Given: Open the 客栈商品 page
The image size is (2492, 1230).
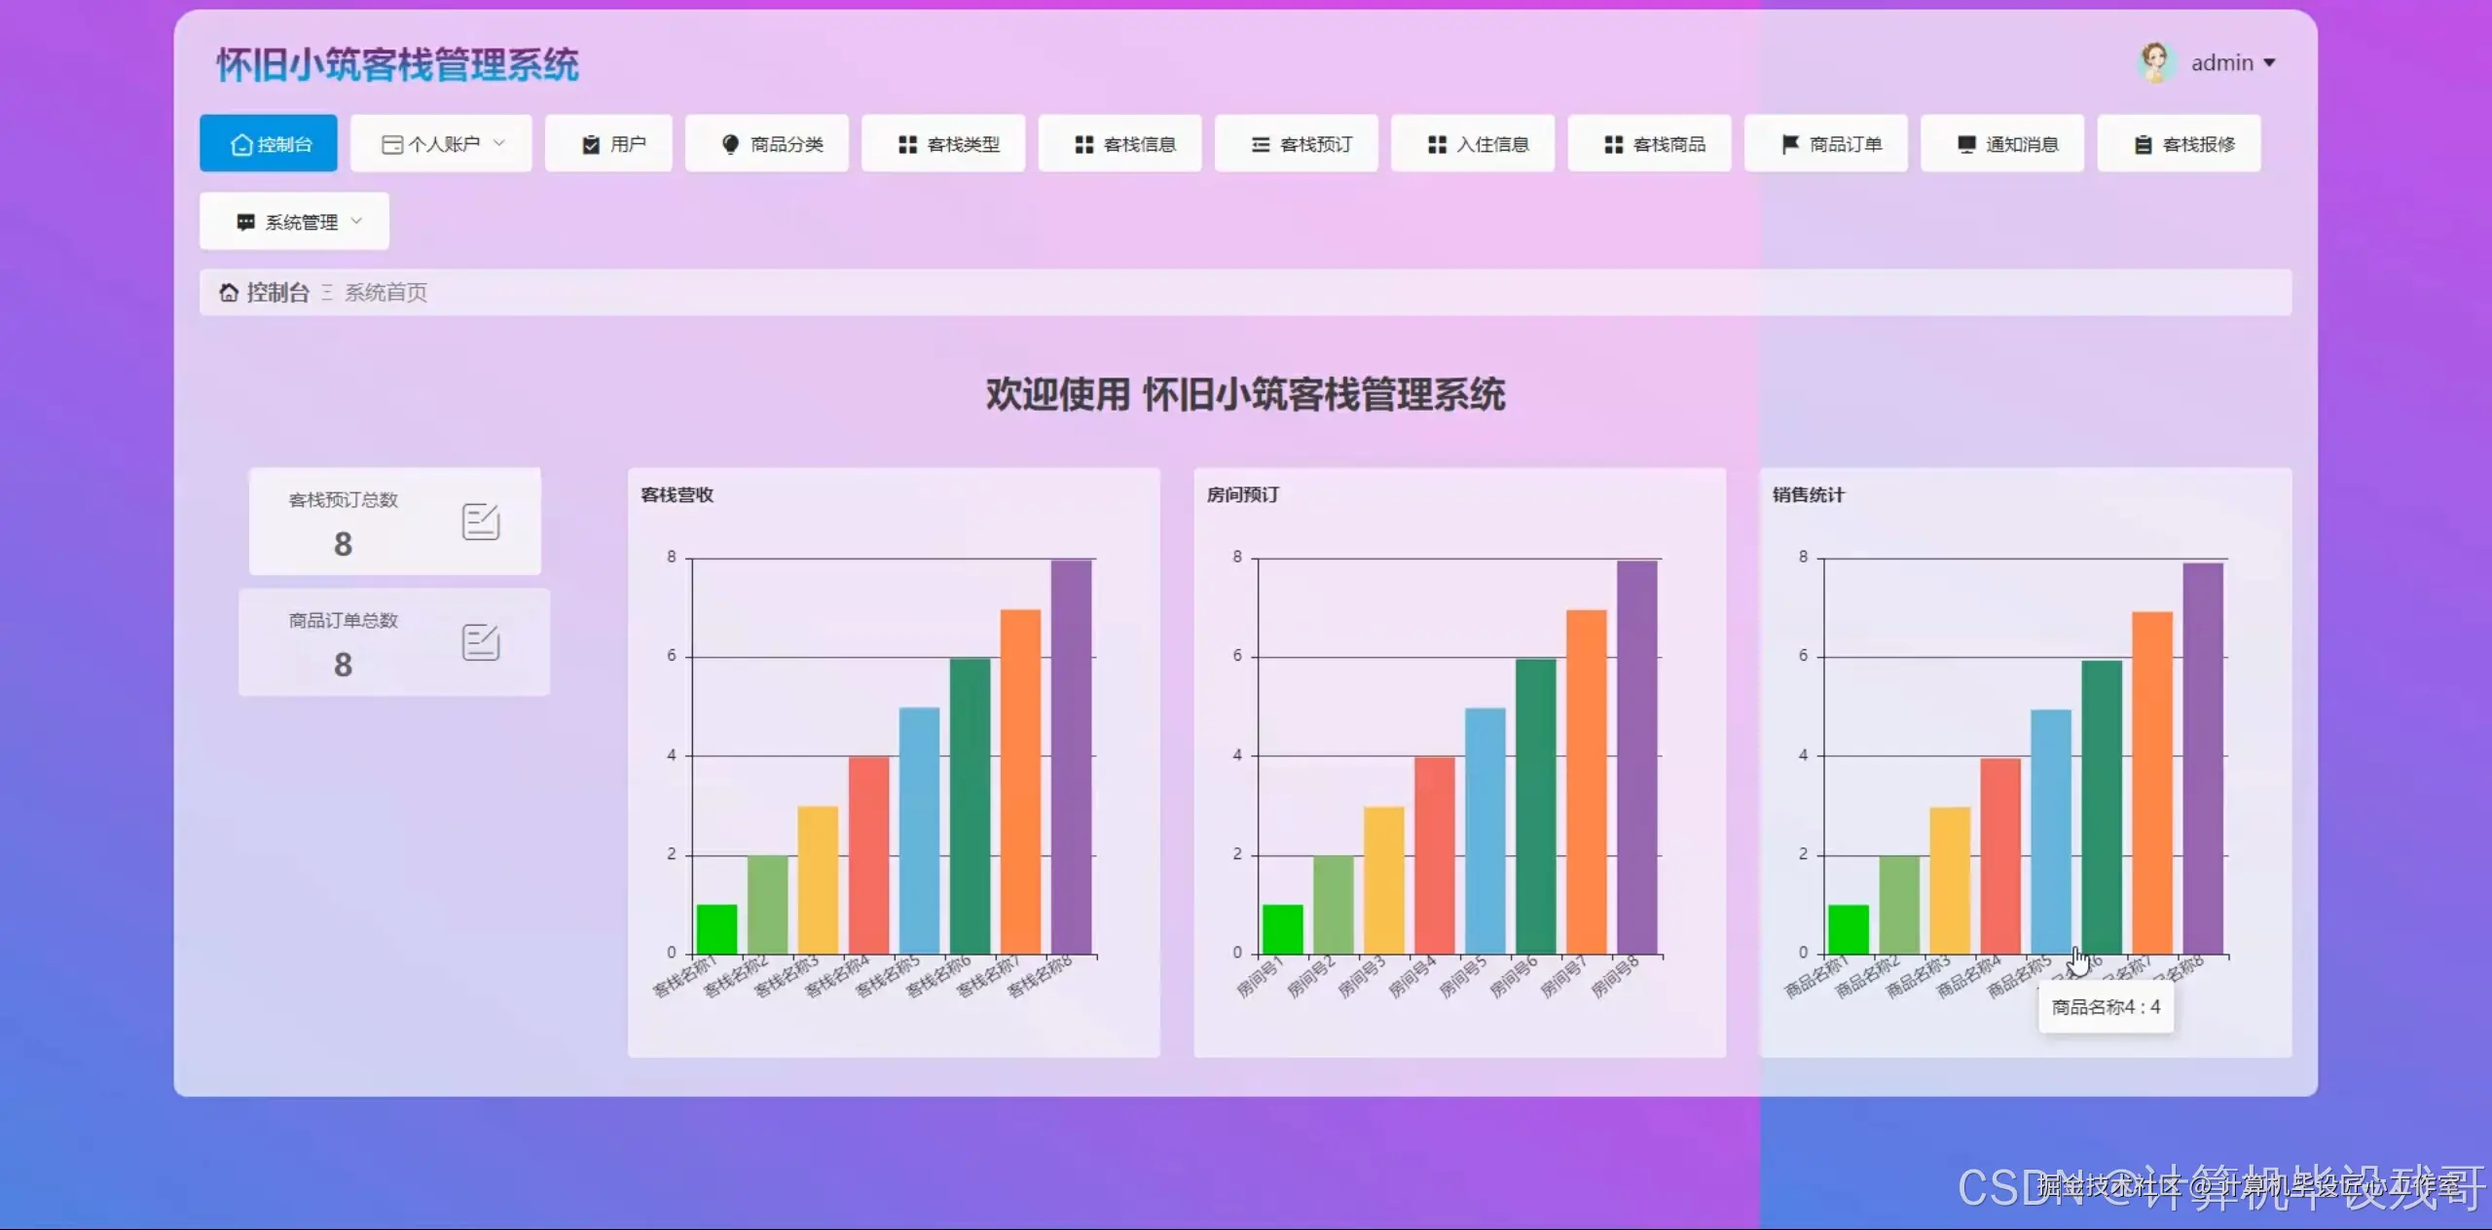Looking at the screenshot, I should [1649, 143].
